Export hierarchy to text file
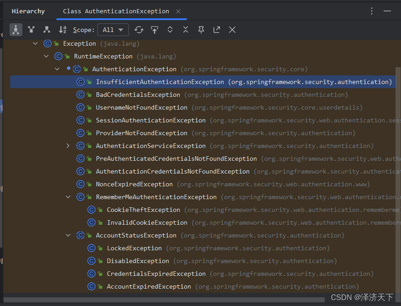This screenshot has width=401, height=306. pyautogui.click(x=217, y=30)
